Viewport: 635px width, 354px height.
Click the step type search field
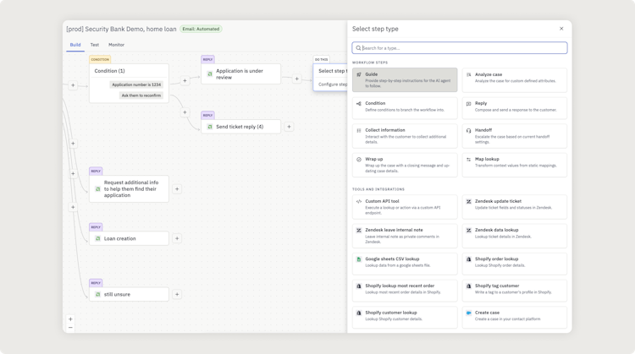coord(460,48)
